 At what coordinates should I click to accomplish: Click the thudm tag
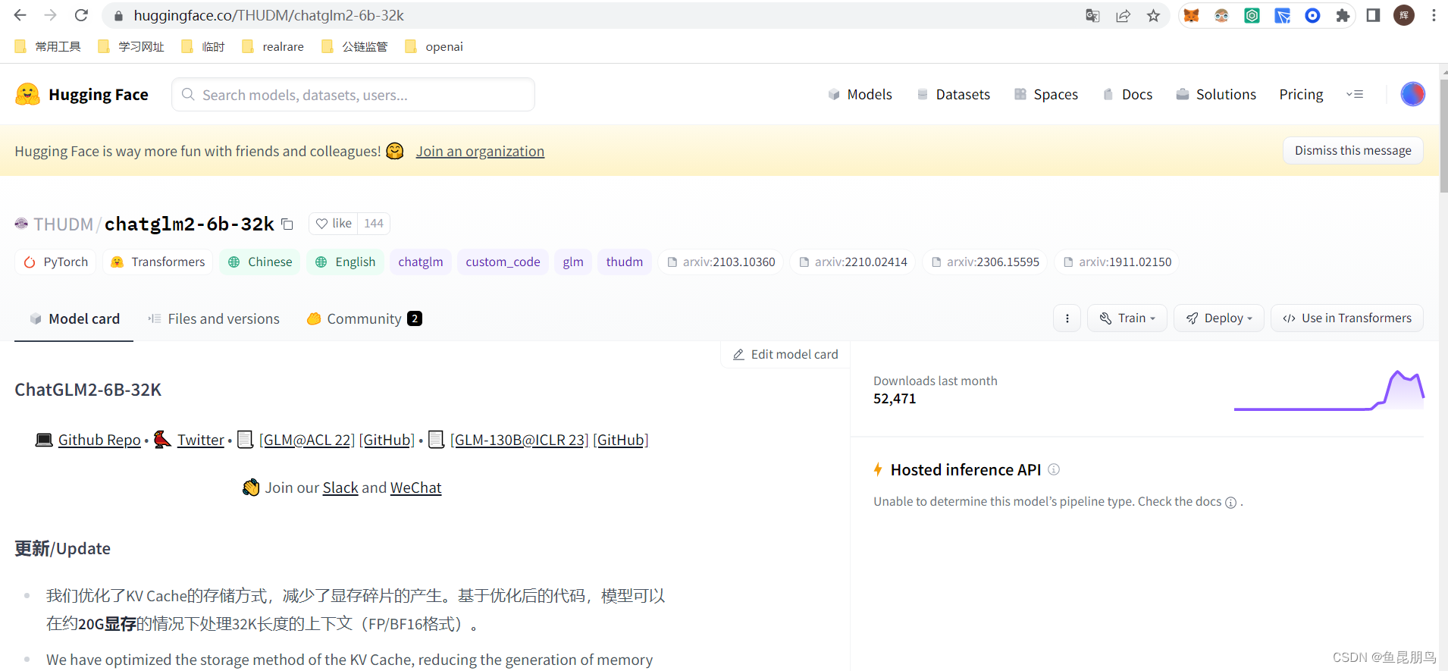click(625, 262)
